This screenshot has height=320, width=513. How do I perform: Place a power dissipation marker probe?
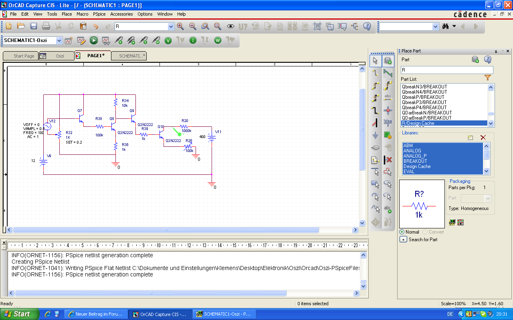[x=156, y=40]
